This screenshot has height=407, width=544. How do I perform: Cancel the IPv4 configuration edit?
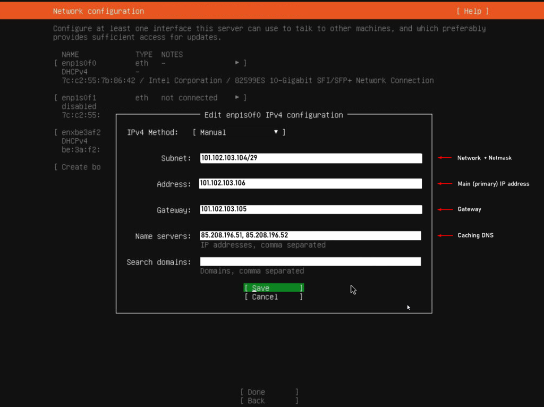point(273,296)
